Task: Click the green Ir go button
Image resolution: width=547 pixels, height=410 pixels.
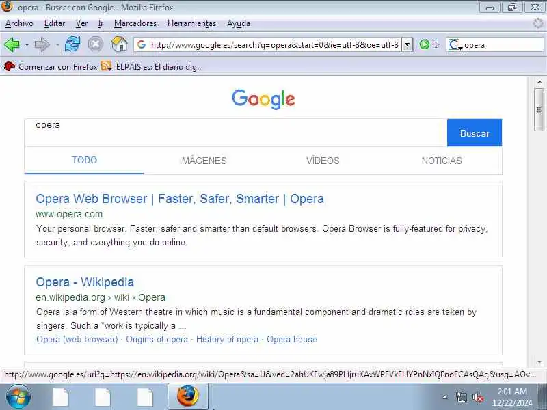Action: 429,44
